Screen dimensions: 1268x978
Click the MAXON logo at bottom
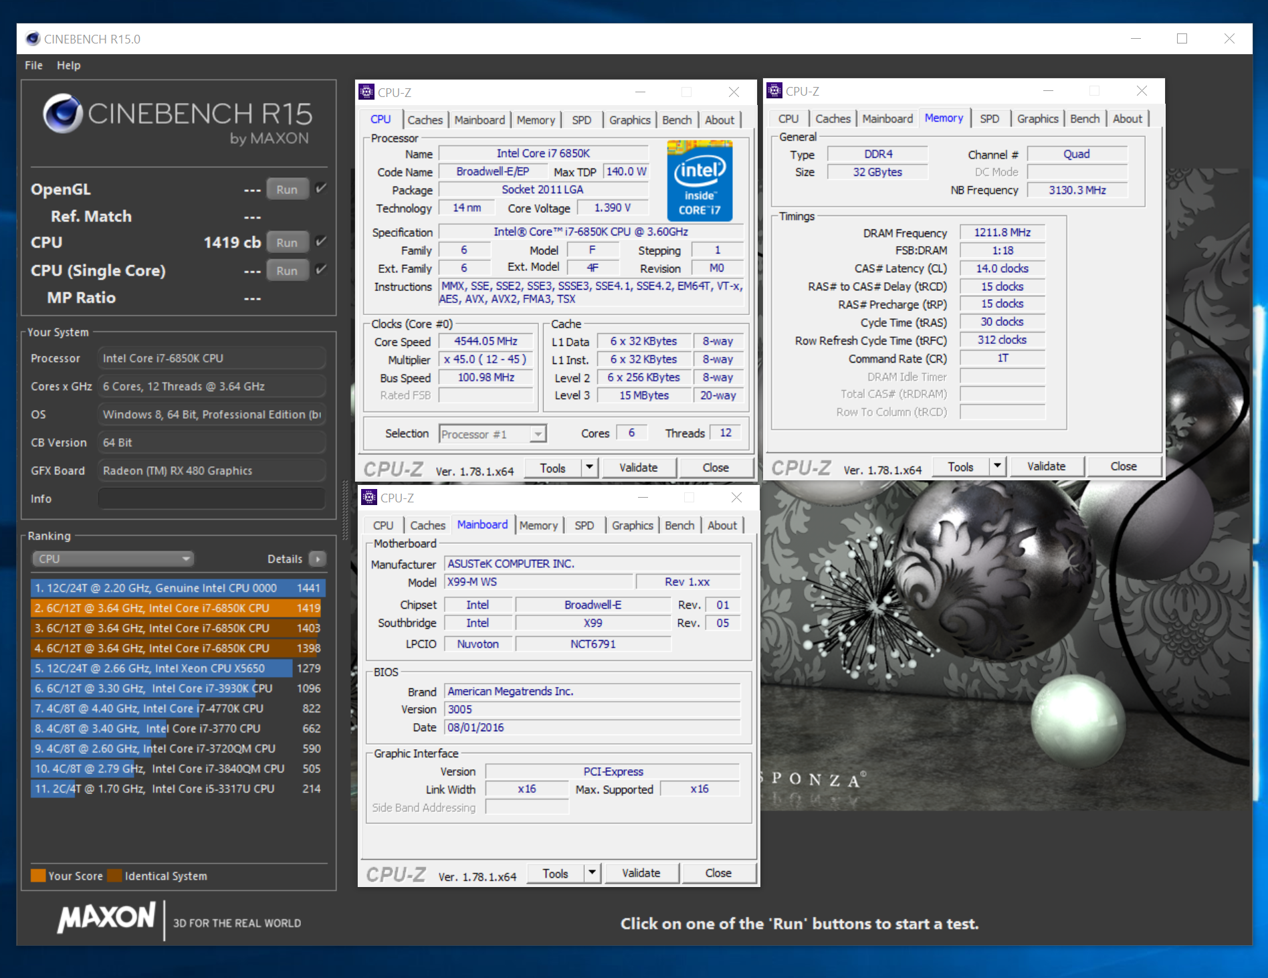106,917
